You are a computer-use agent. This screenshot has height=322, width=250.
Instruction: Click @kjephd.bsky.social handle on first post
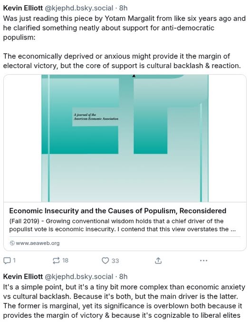pyautogui.click(x=79, y=8)
